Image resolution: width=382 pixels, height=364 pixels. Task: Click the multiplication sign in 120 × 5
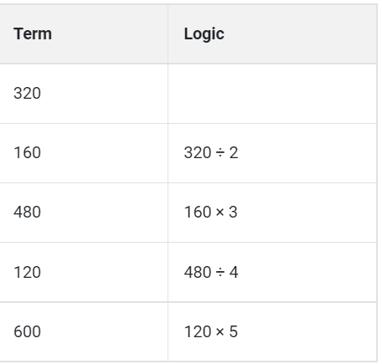click(x=220, y=332)
